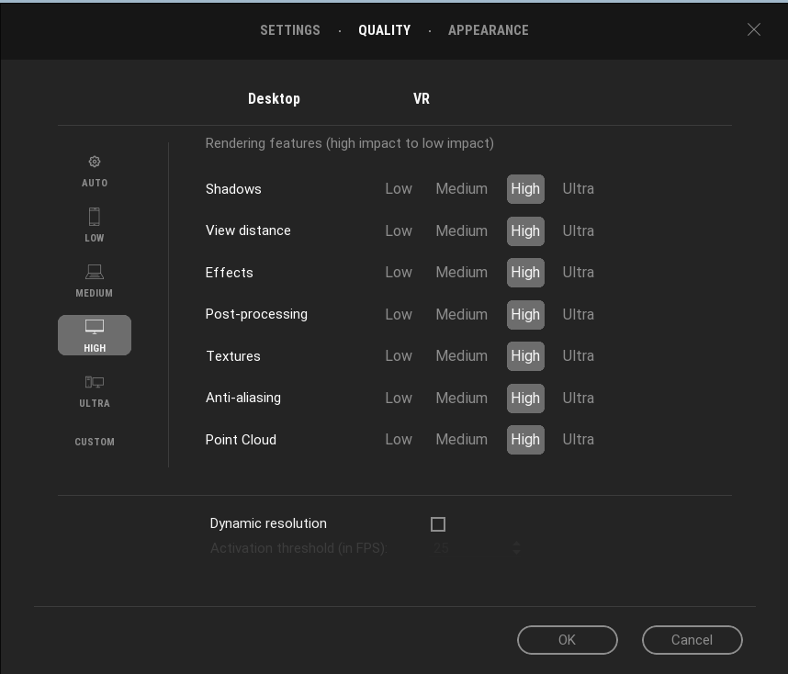Set Shadows quality to Ultra
788x674 pixels.
[578, 189]
